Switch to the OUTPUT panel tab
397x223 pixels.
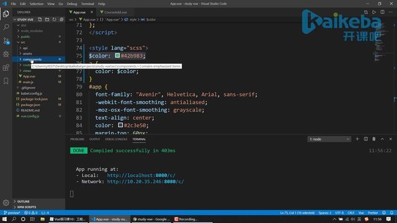(x=94, y=139)
